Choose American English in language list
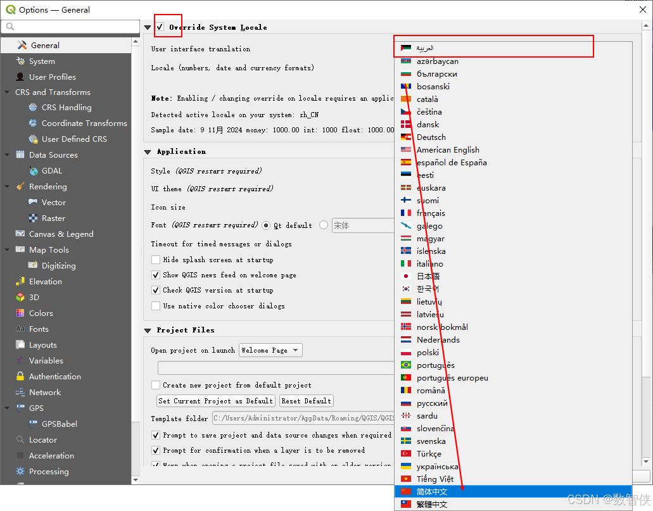653x511 pixels. click(x=513, y=149)
